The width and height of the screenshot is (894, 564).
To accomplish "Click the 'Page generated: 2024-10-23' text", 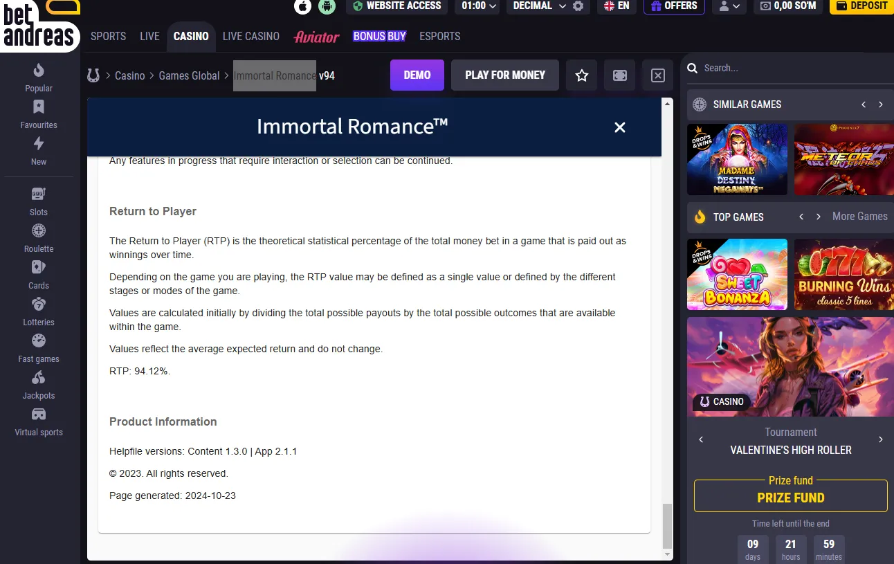I will [172, 496].
